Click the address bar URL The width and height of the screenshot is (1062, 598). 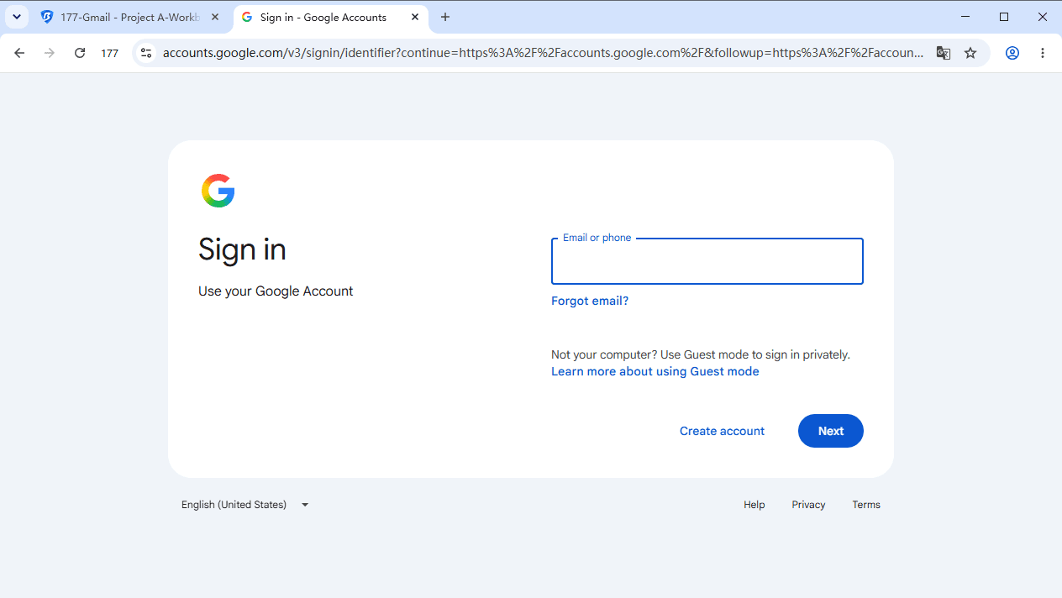pos(543,53)
